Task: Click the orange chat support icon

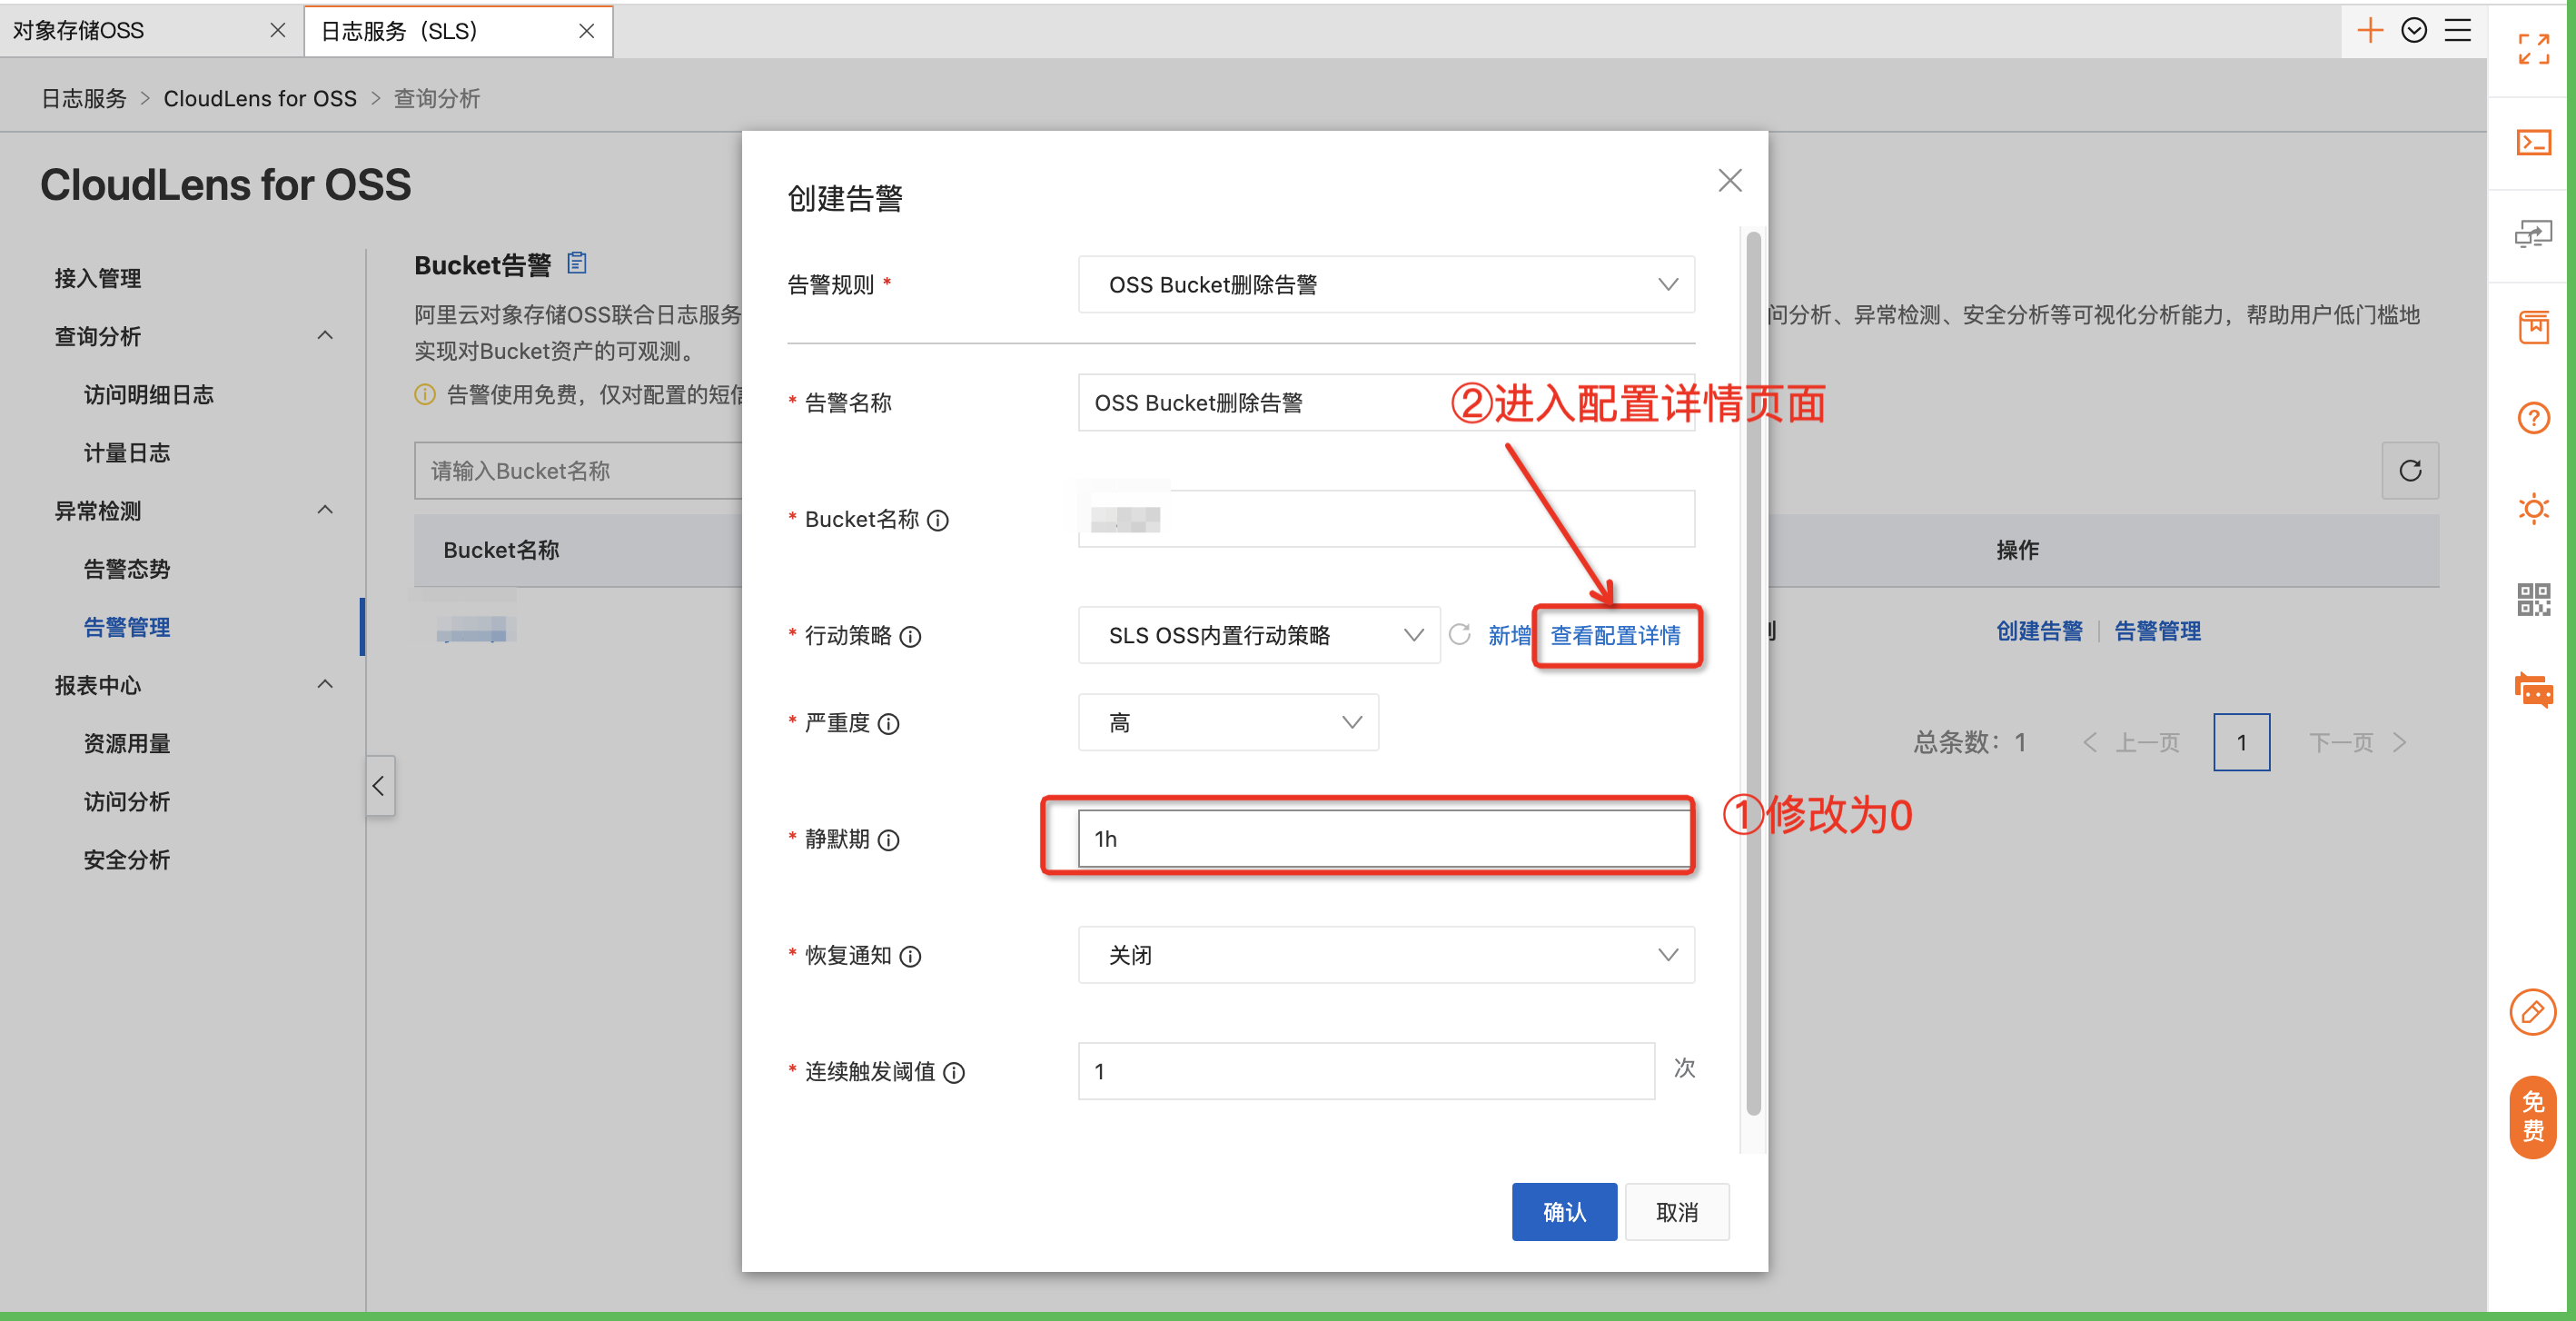Action: click(x=2533, y=690)
